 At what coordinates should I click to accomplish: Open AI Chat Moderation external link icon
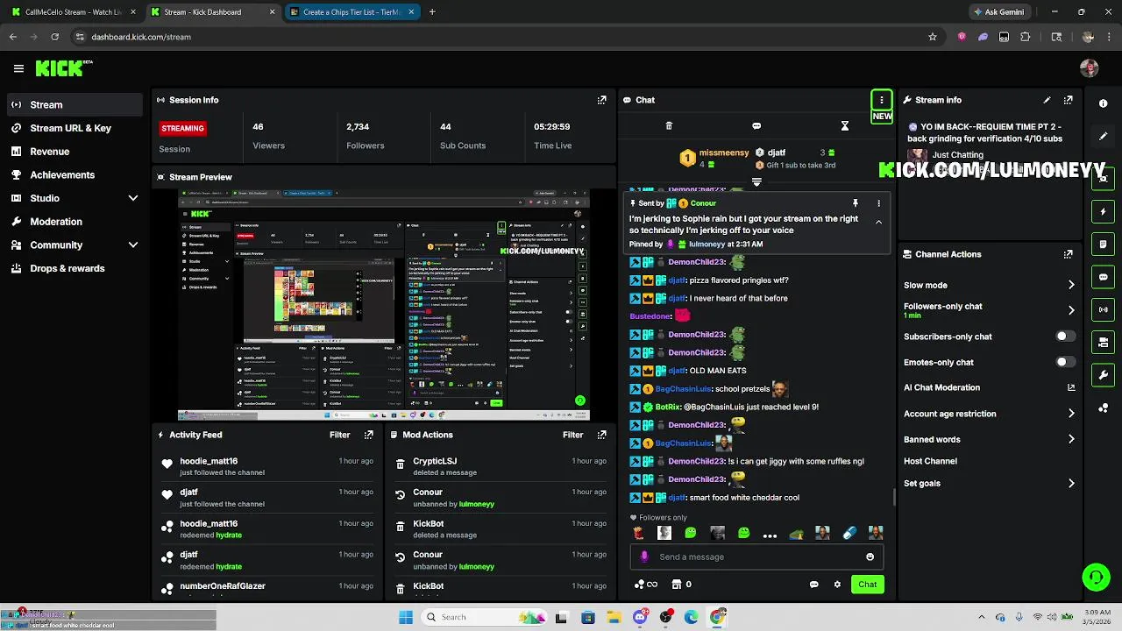pyautogui.click(x=1071, y=387)
